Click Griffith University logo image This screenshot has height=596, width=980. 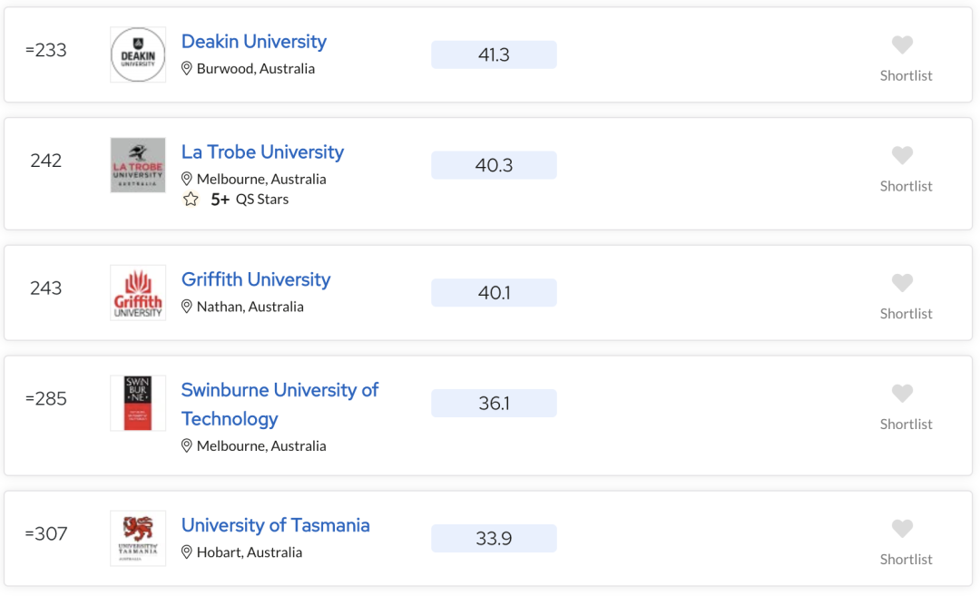[x=138, y=292]
